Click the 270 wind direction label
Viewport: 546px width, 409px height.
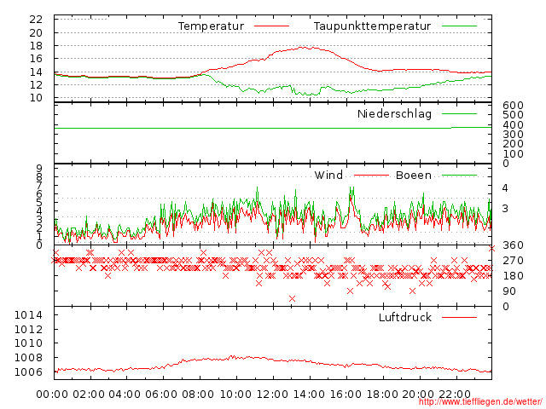pos(513,261)
